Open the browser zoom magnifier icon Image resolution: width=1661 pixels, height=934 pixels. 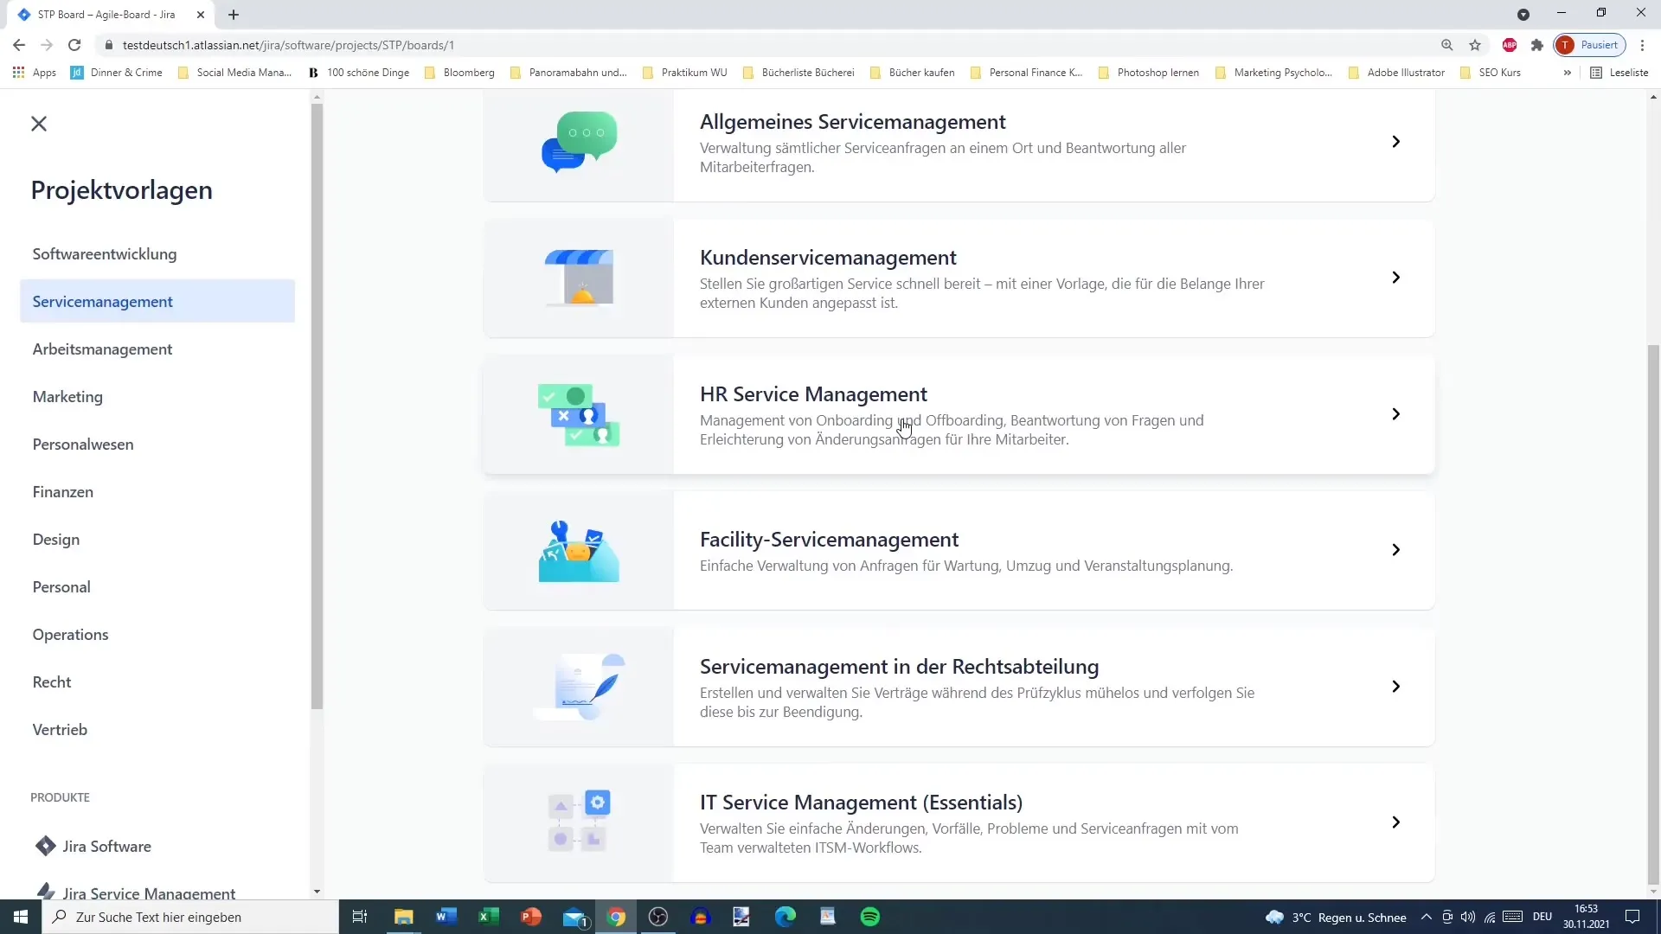(1446, 45)
